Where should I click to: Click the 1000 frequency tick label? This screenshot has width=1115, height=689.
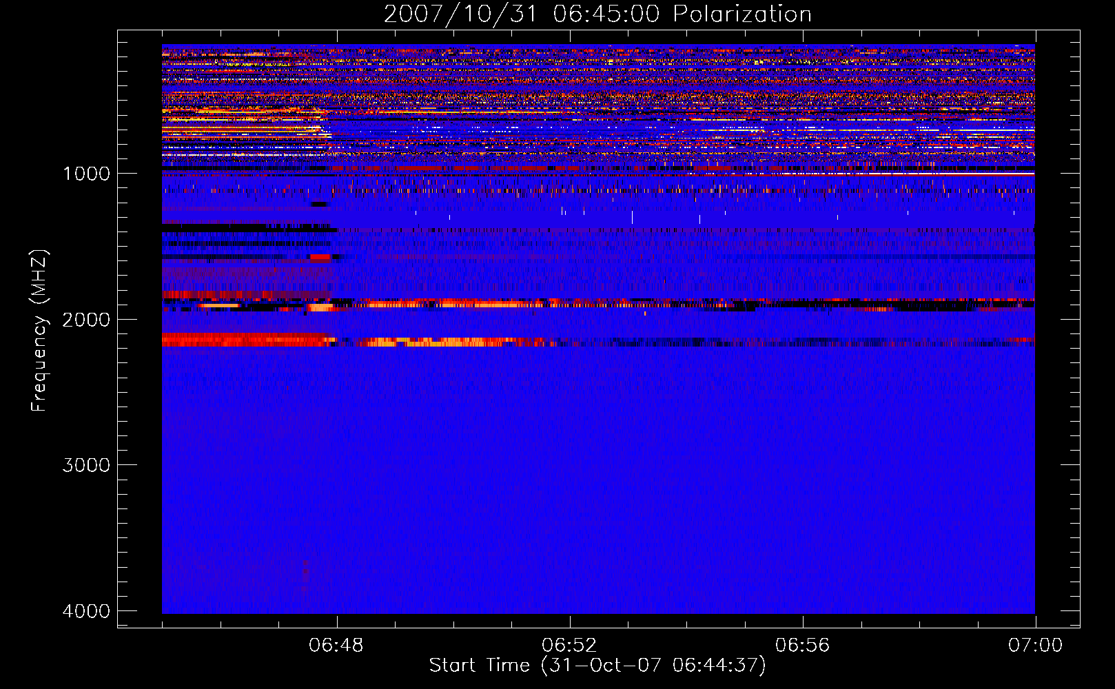pos(86,174)
